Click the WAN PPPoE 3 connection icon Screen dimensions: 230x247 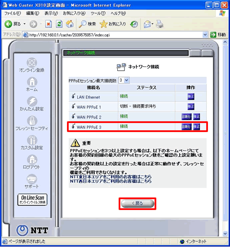(73, 126)
